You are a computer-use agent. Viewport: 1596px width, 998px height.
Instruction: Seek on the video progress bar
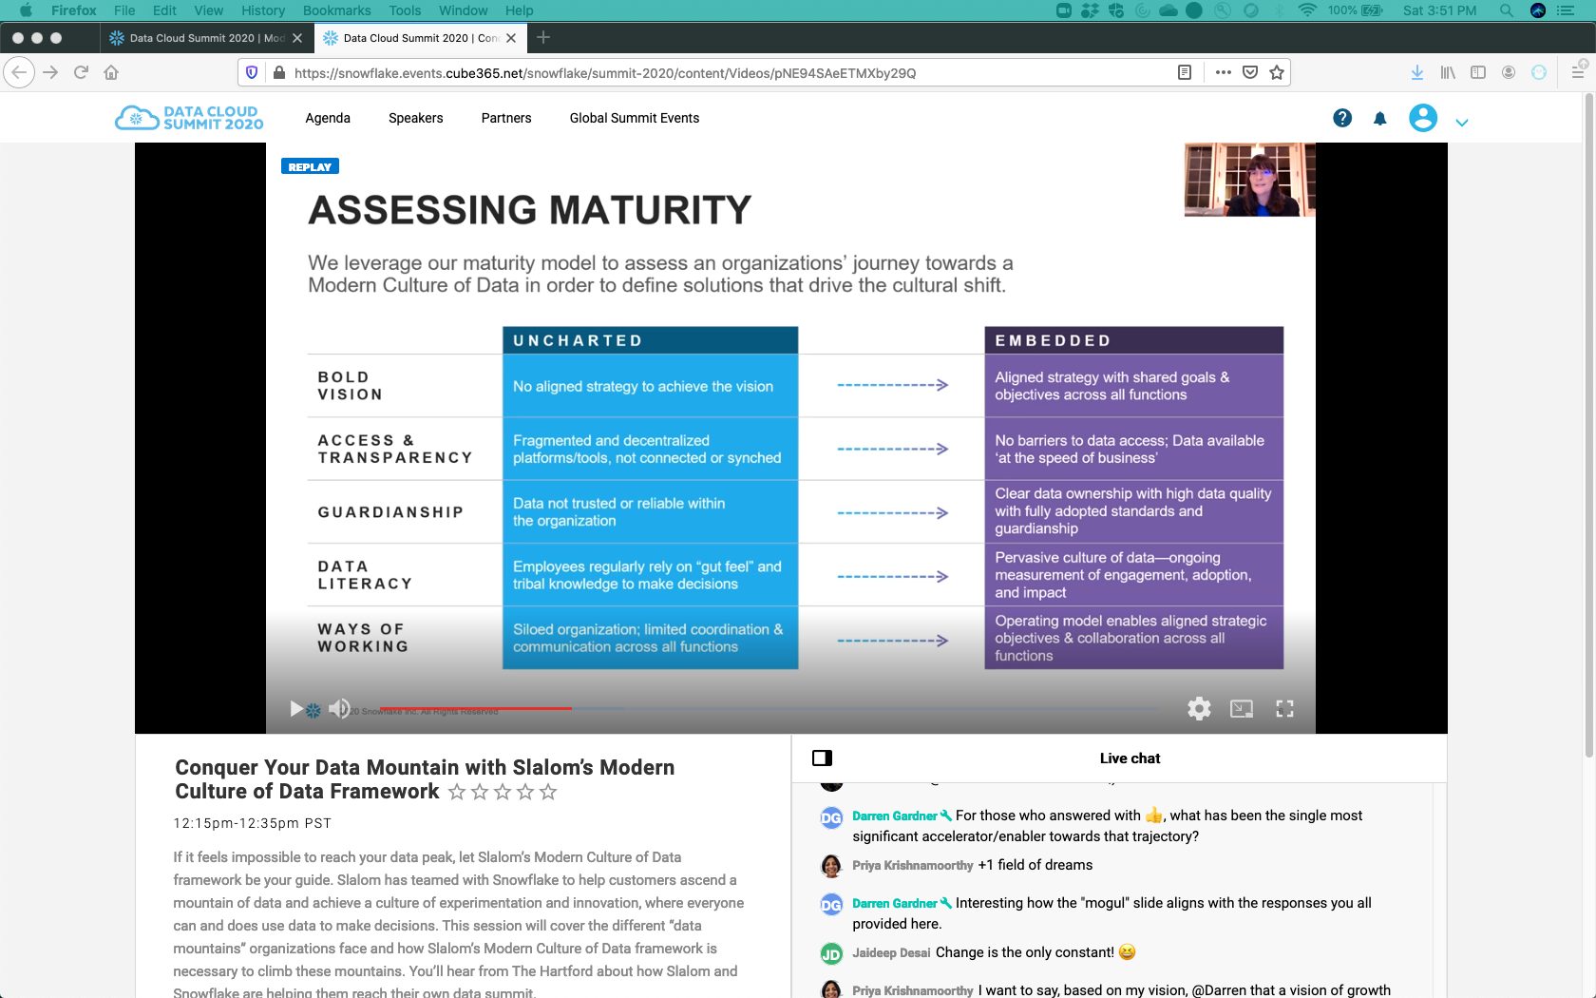click(768, 708)
